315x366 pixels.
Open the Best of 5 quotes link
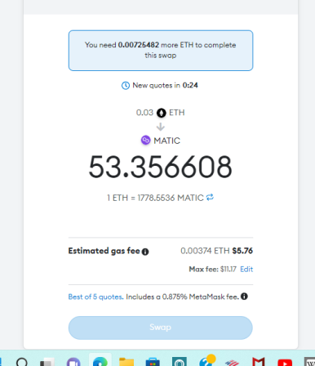coord(95,297)
